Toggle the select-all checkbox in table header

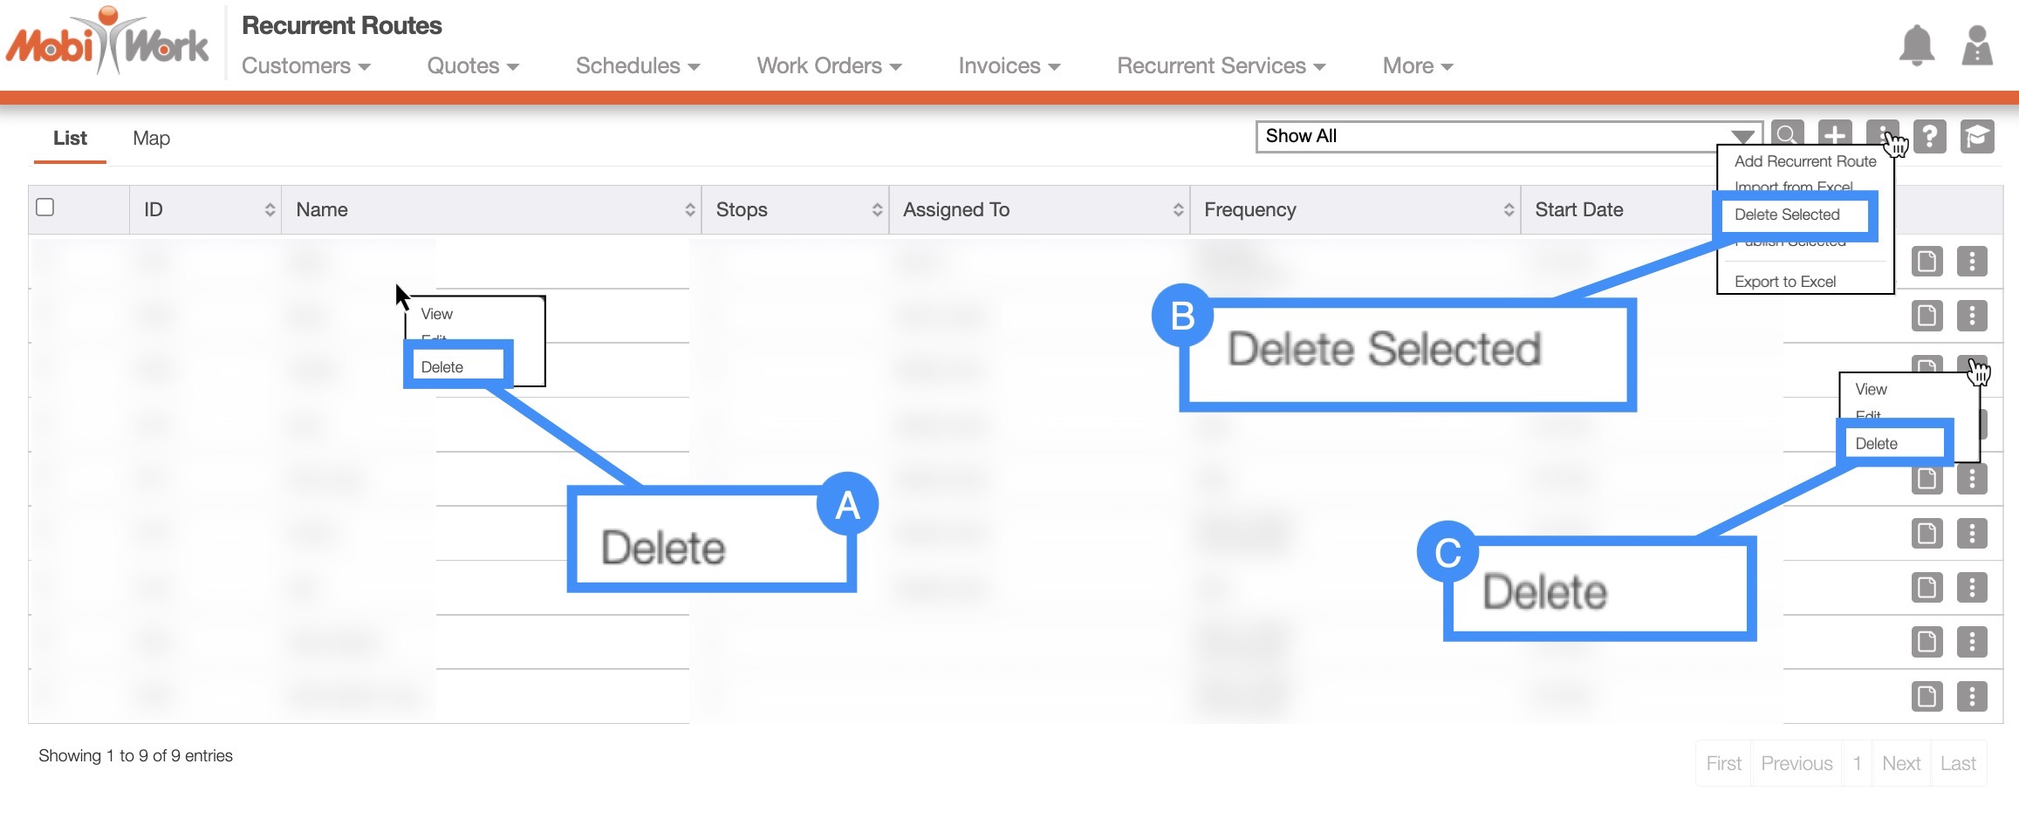tap(45, 208)
